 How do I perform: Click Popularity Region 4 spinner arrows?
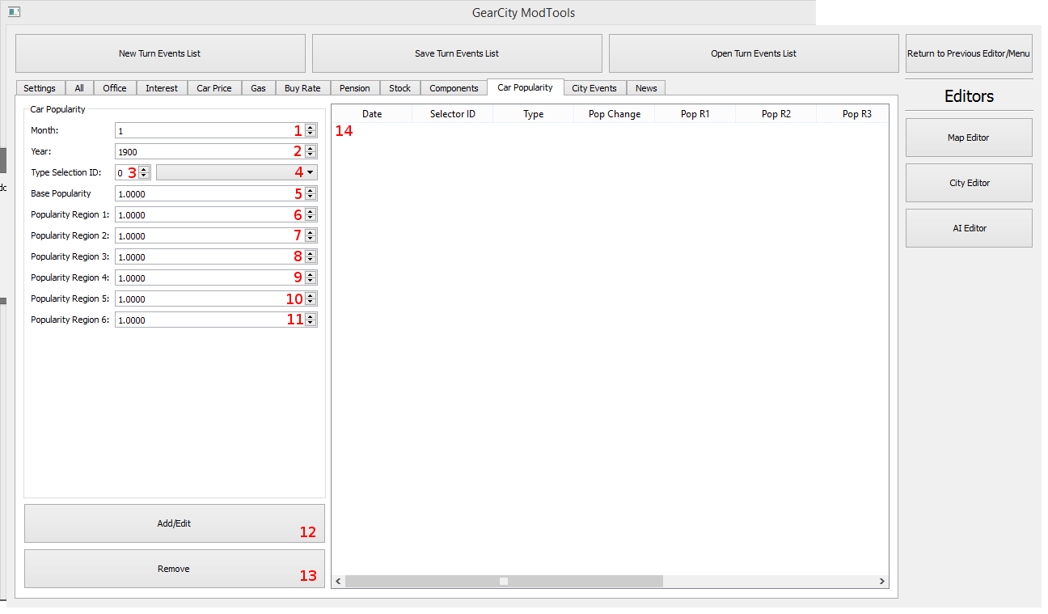click(311, 277)
